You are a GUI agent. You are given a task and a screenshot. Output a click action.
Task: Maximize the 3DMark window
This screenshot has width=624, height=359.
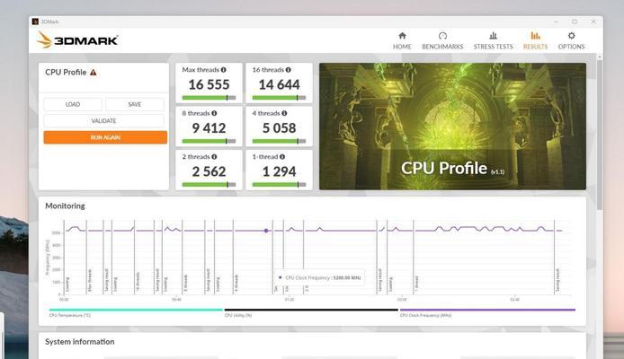coord(575,22)
